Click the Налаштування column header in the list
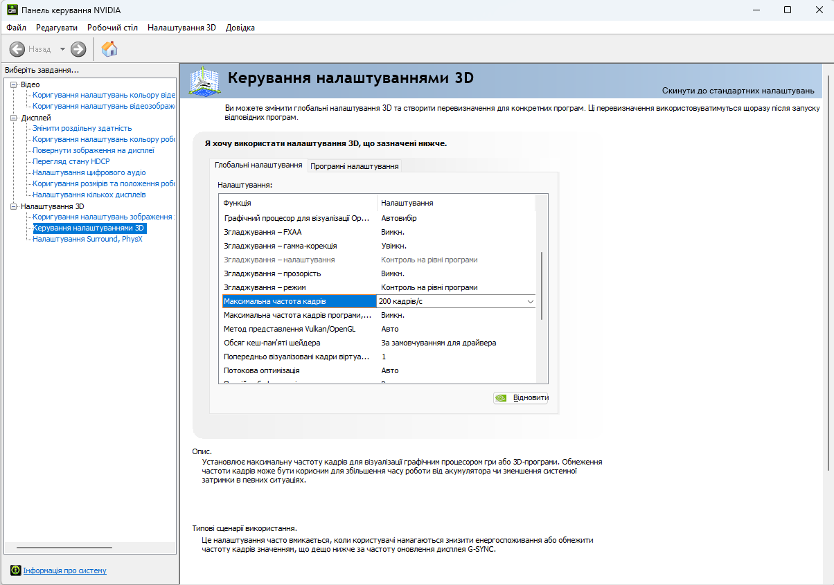 456,203
